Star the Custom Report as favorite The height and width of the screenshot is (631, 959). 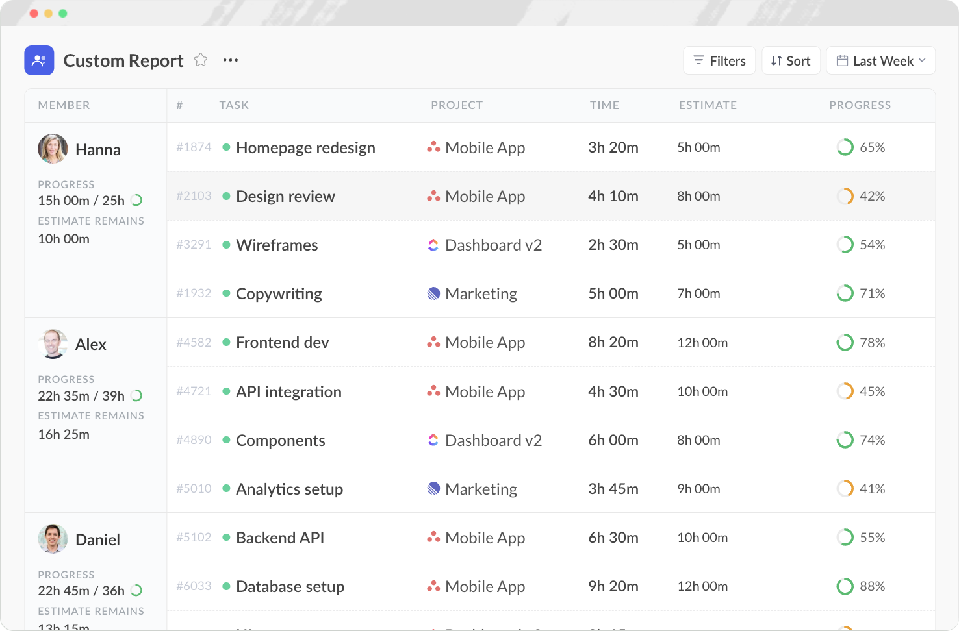coord(201,60)
